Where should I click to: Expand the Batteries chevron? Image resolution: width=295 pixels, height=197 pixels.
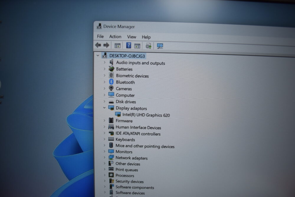(x=105, y=69)
